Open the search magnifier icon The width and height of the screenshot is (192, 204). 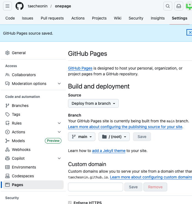pos(168,6)
